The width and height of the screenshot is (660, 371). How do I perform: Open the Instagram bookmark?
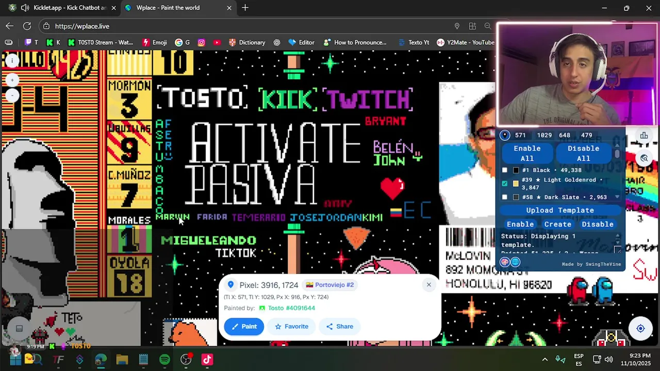coord(201,42)
